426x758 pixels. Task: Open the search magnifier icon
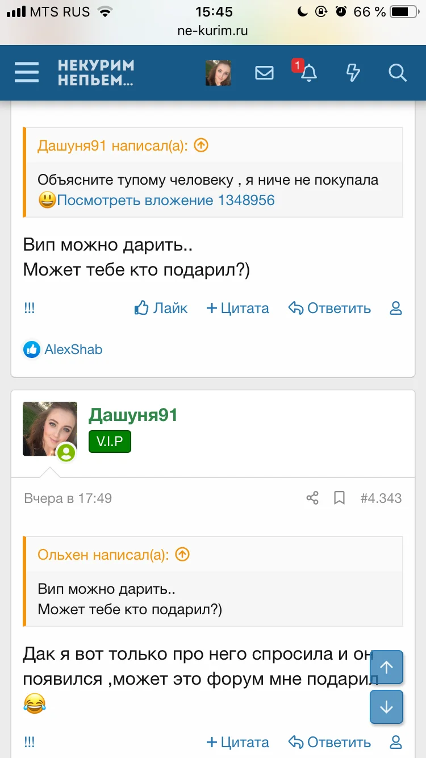tap(397, 73)
